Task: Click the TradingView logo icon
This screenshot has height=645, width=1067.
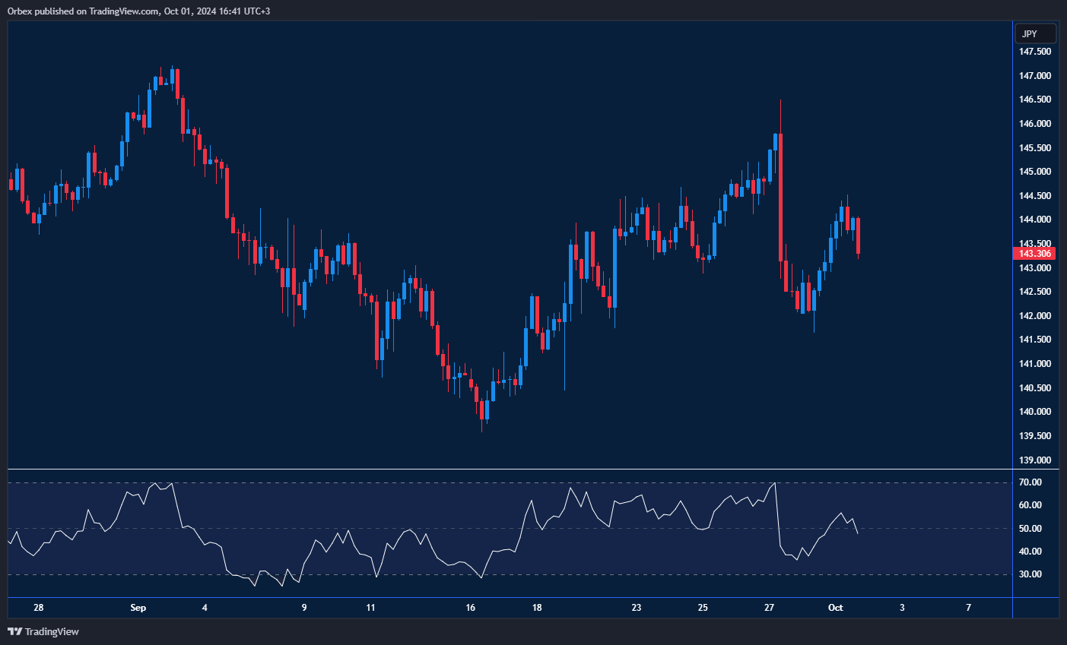Action: click(14, 631)
